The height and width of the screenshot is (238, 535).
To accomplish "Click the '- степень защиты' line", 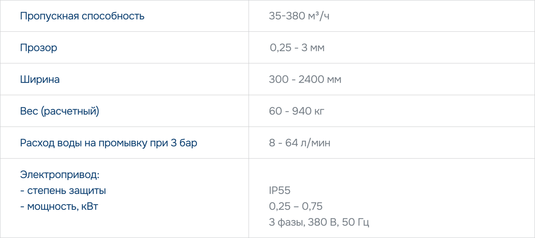I will tap(63, 191).
